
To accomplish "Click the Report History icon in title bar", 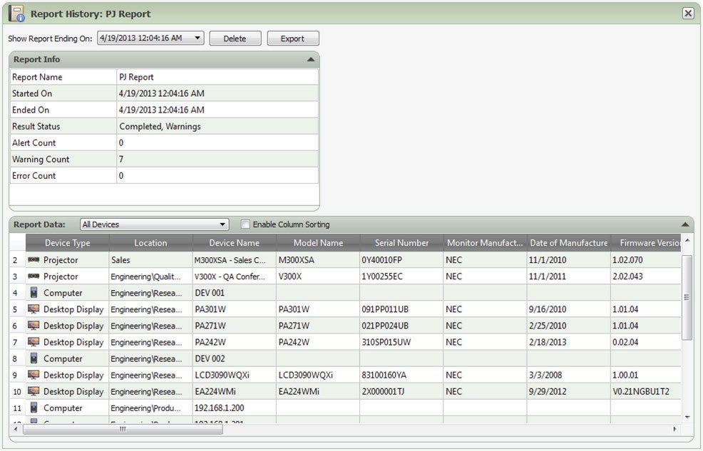I will (17, 14).
